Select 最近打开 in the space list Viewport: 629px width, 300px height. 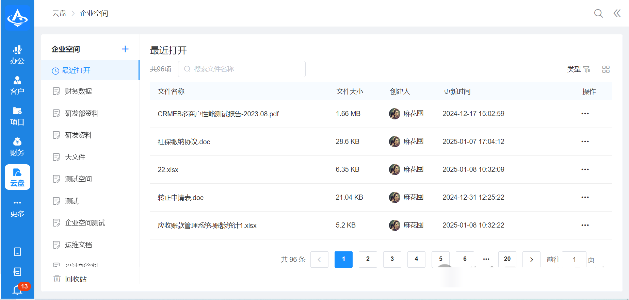click(76, 70)
